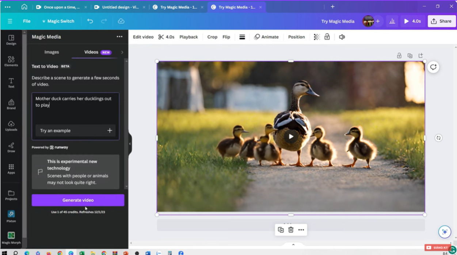Open the user profile avatar
This screenshot has width=457, height=255.
pyautogui.click(x=368, y=21)
